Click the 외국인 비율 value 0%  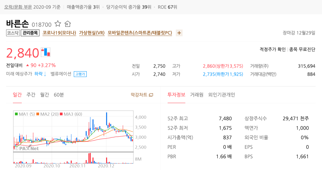tap(305, 137)
